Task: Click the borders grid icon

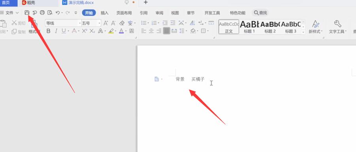Action: pos(203,31)
